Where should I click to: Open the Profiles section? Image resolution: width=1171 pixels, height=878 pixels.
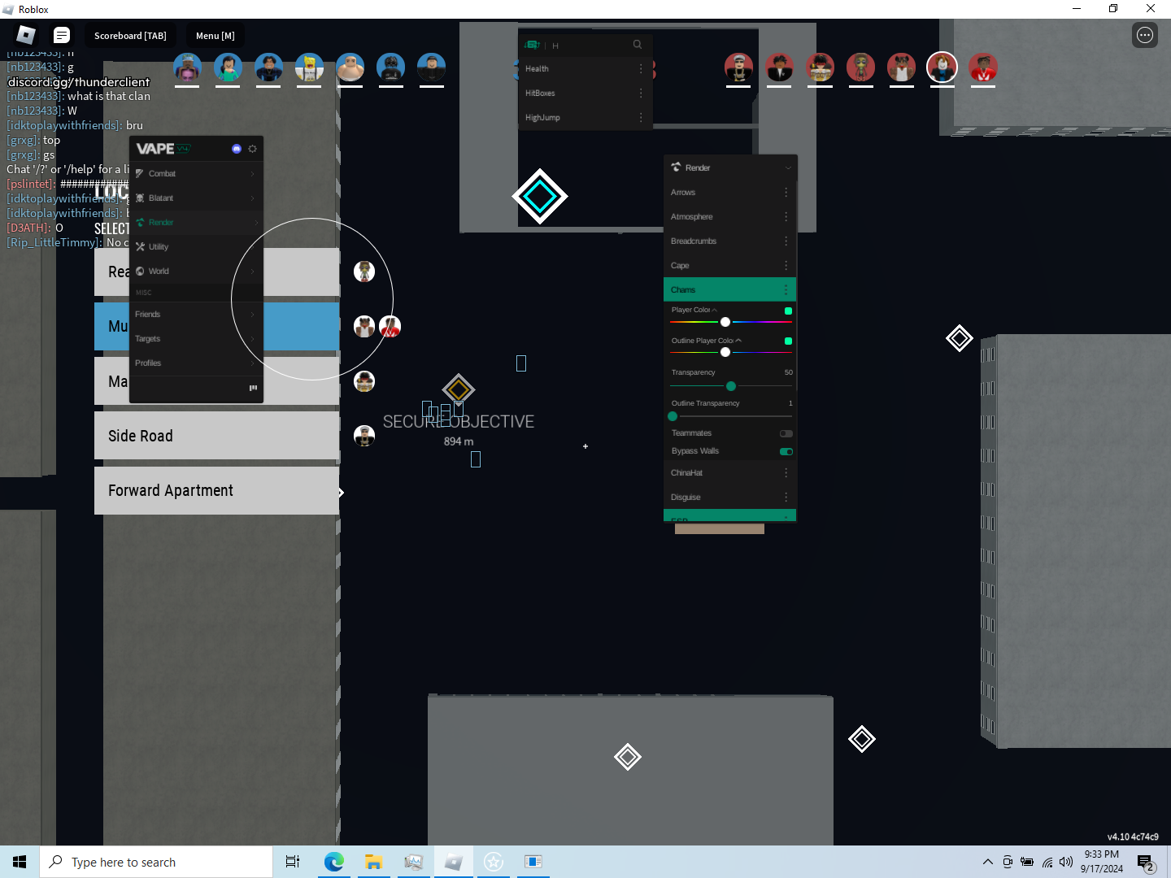pos(196,363)
